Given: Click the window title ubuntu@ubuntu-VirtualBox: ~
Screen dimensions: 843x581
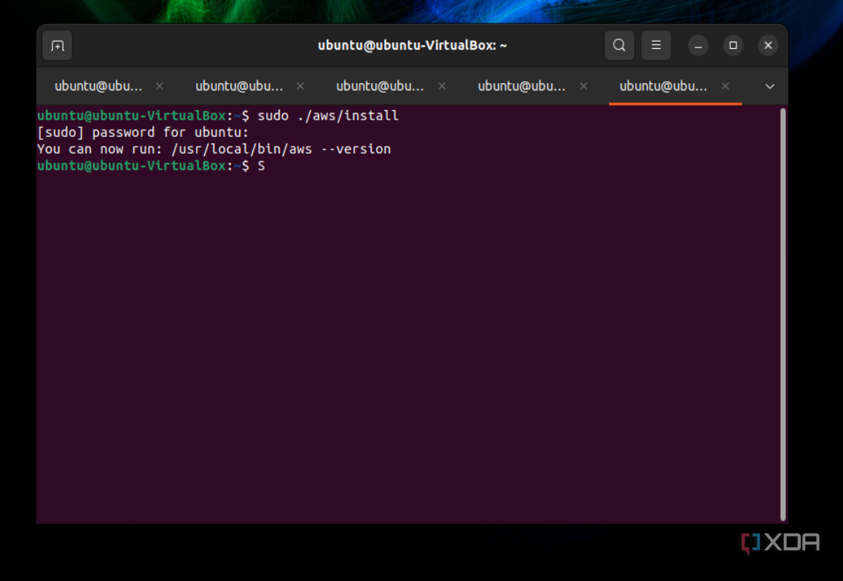Looking at the screenshot, I should click(x=412, y=46).
